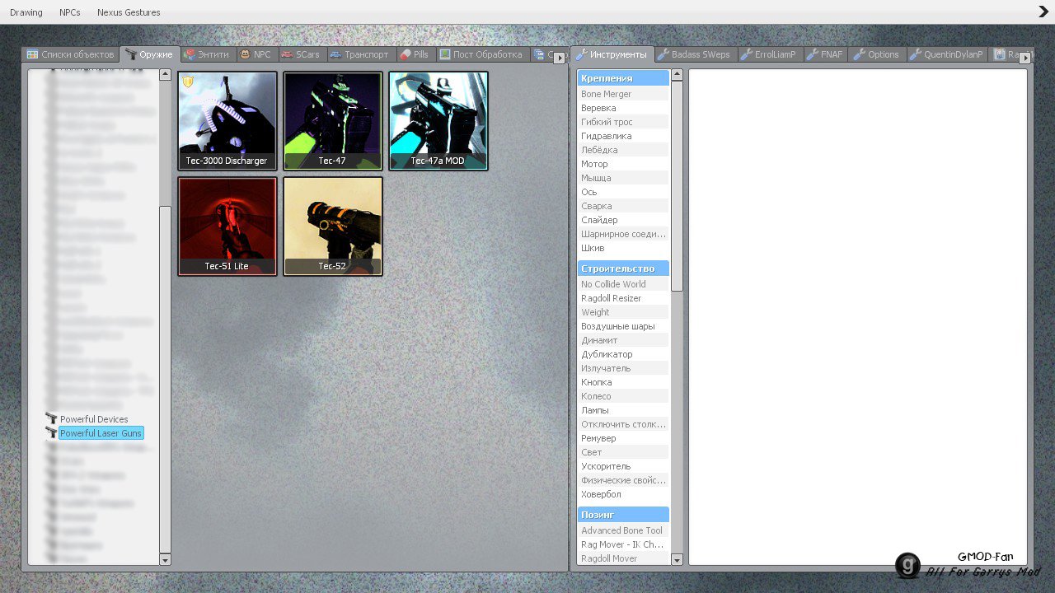The height and width of the screenshot is (593, 1055).
Task: Spawn the Tec-3000 Discharger weapon
Action: (227, 121)
